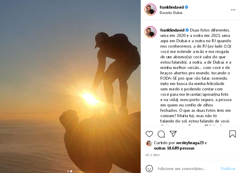Select first carousel dot indicator

pyautogui.click(x=68, y=171)
